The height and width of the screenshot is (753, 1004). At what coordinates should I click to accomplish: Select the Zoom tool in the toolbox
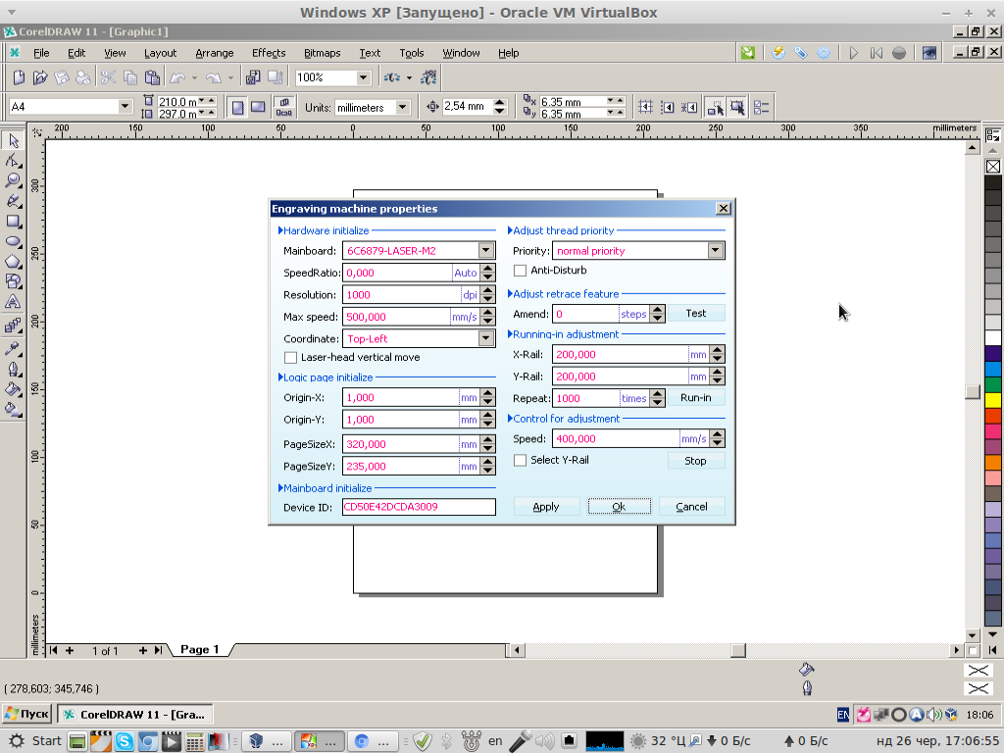click(x=13, y=180)
